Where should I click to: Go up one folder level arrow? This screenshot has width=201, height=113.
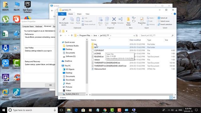(x=72, y=35)
